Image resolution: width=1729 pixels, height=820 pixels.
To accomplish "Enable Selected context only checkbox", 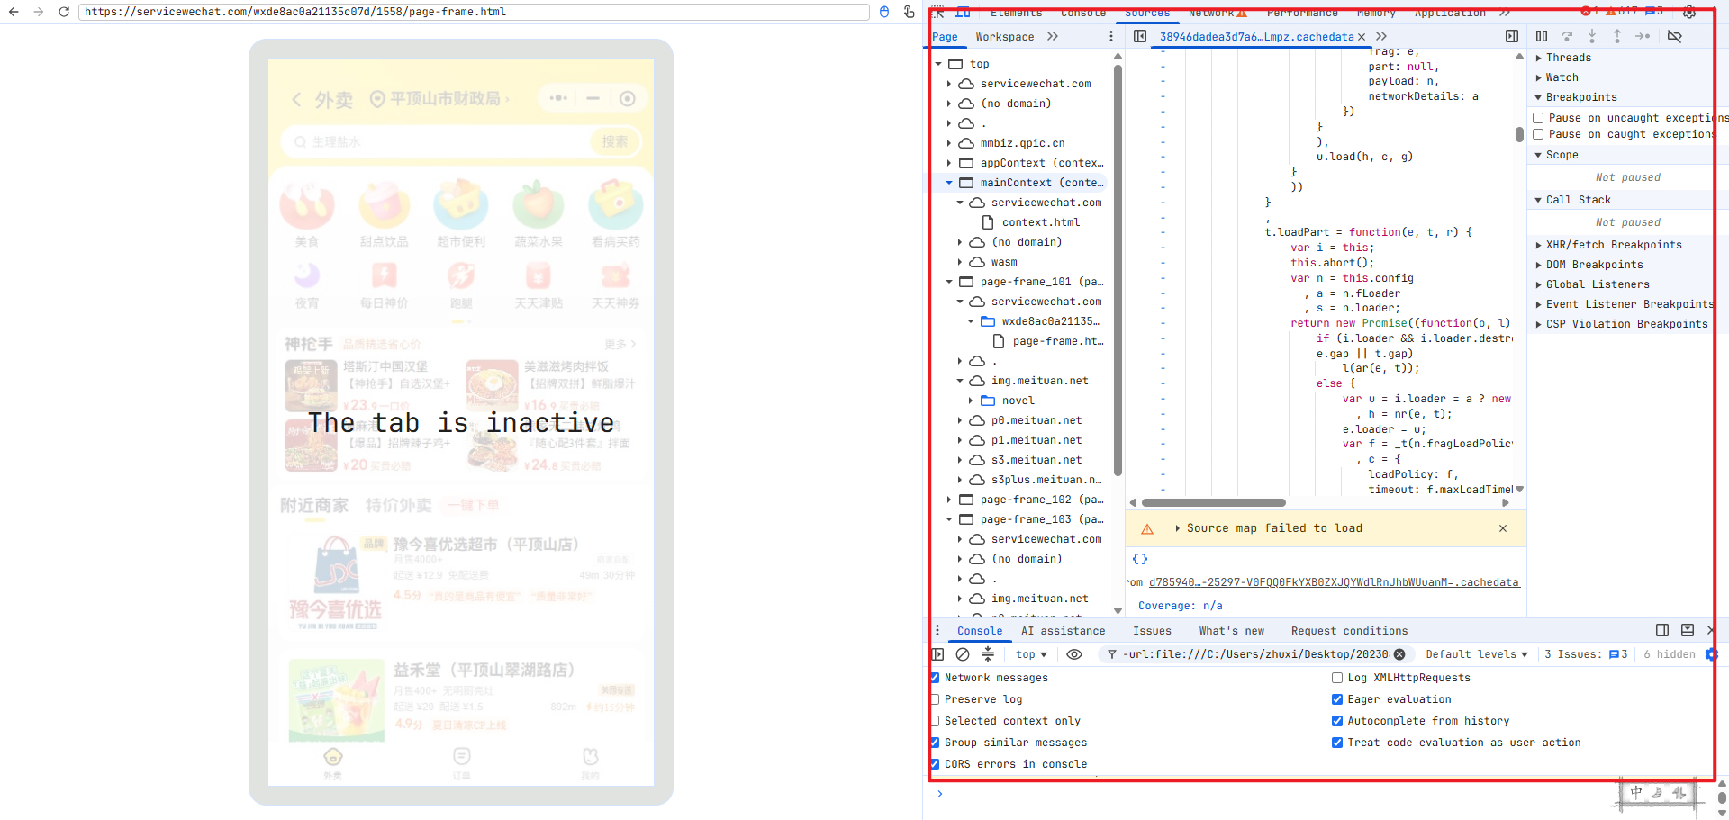I will click(935, 721).
